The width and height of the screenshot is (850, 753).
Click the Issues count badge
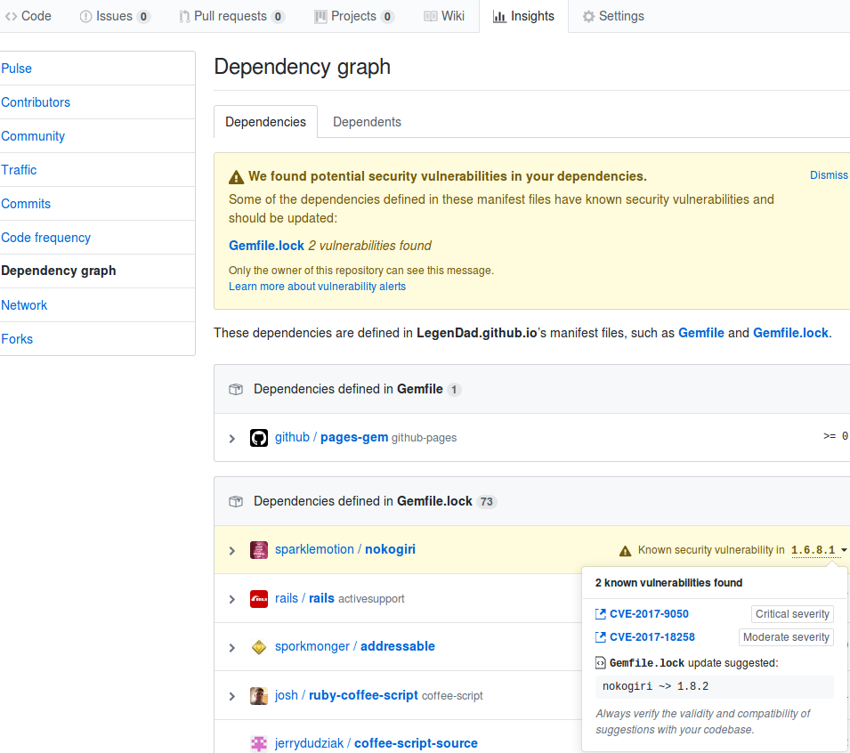(143, 17)
